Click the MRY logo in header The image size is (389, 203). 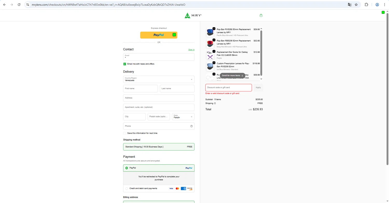pos(193,16)
